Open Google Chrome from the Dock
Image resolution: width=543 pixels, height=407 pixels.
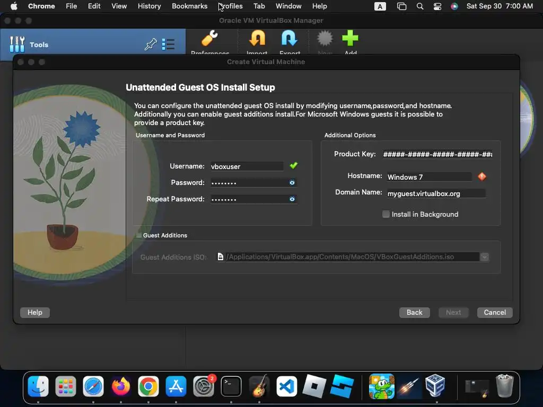tap(148, 386)
